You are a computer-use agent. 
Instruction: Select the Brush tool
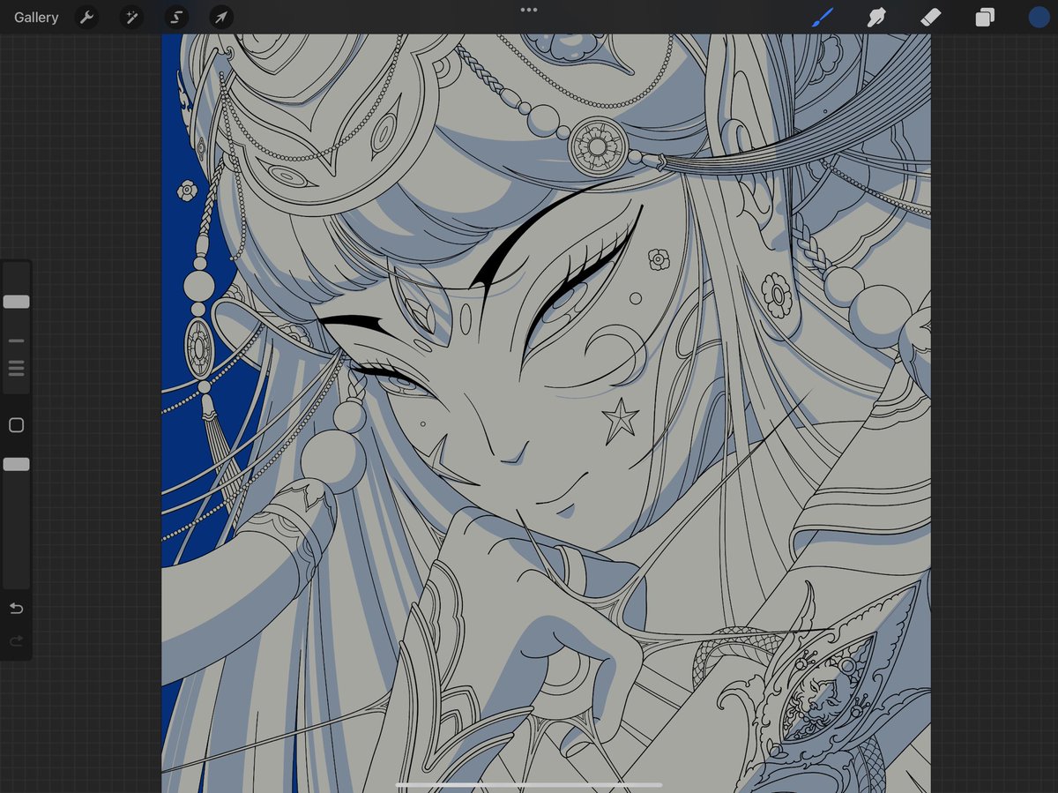823,17
